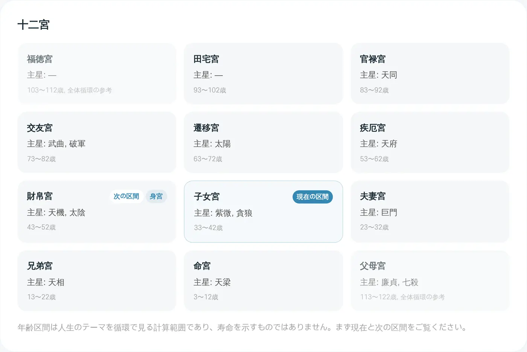This screenshot has width=527, height=352.
Task: Click the 命宮 heading
Action: pyautogui.click(x=202, y=266)
